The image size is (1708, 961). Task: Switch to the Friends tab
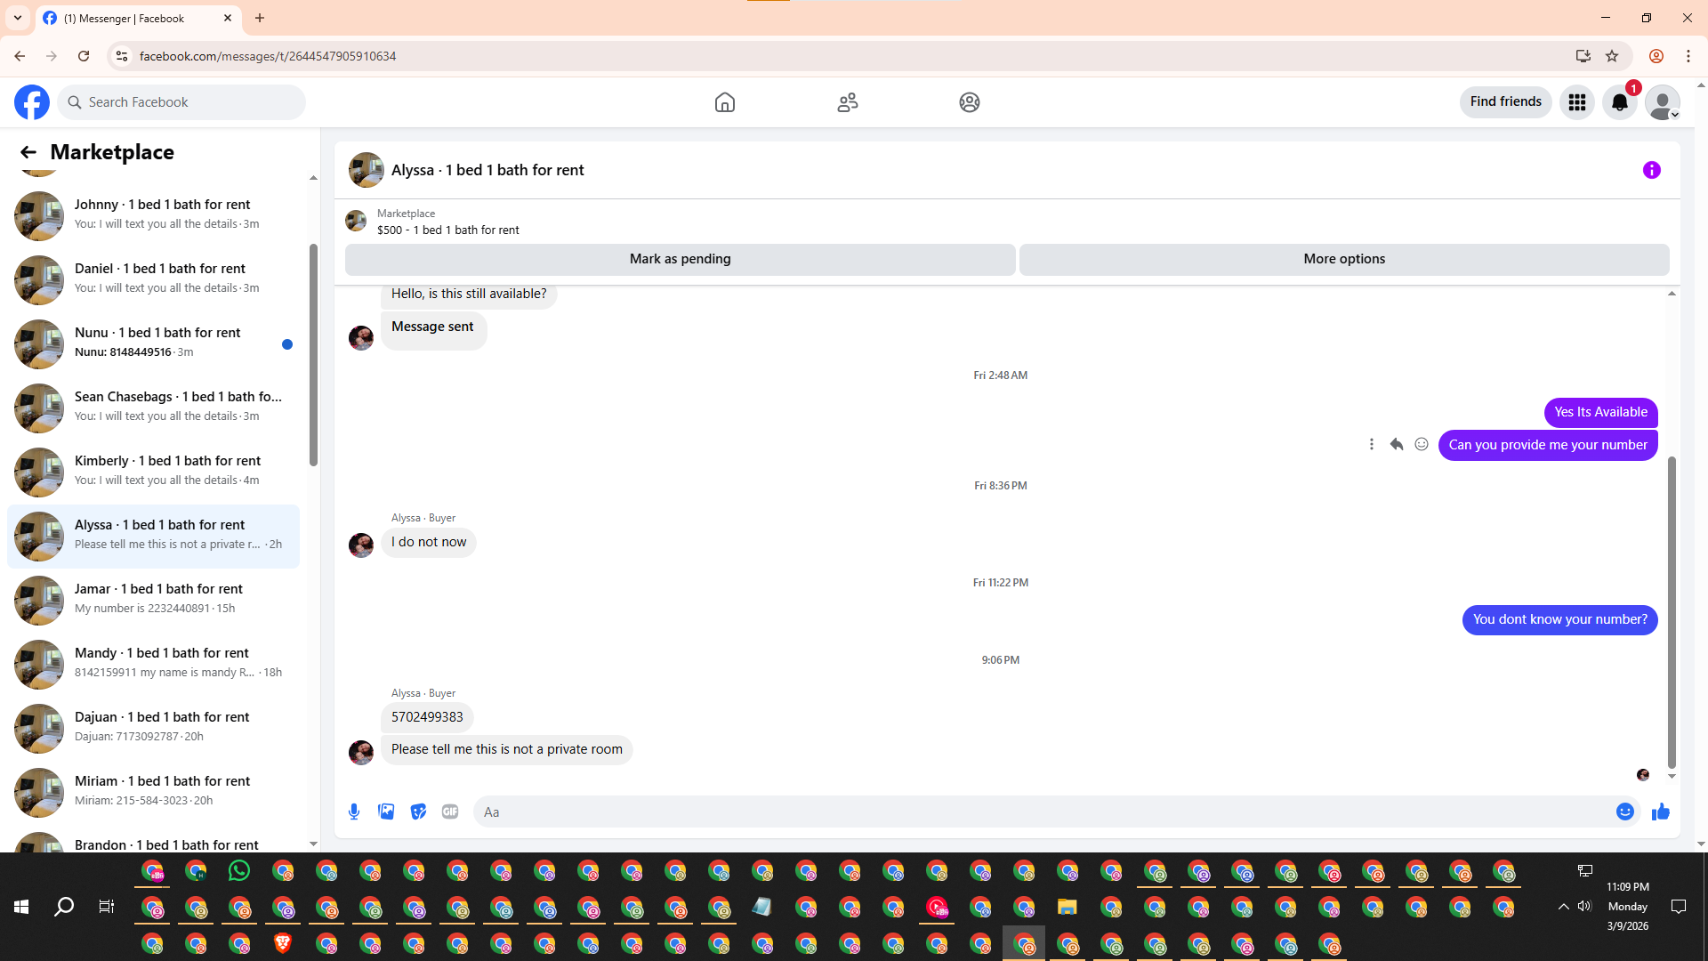[847, 102]
